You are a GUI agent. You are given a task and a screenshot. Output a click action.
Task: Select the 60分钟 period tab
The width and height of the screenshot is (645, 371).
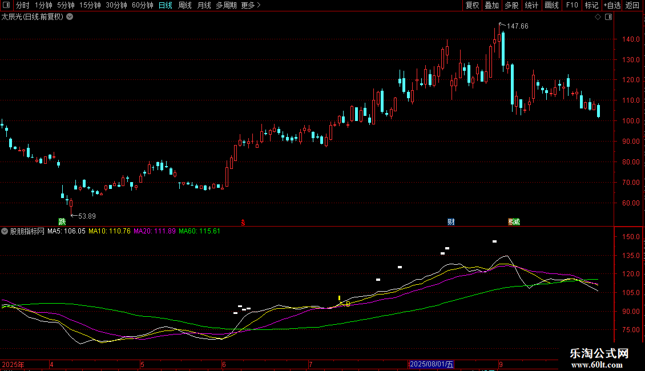pyautogui.click(x=143, y=5)
